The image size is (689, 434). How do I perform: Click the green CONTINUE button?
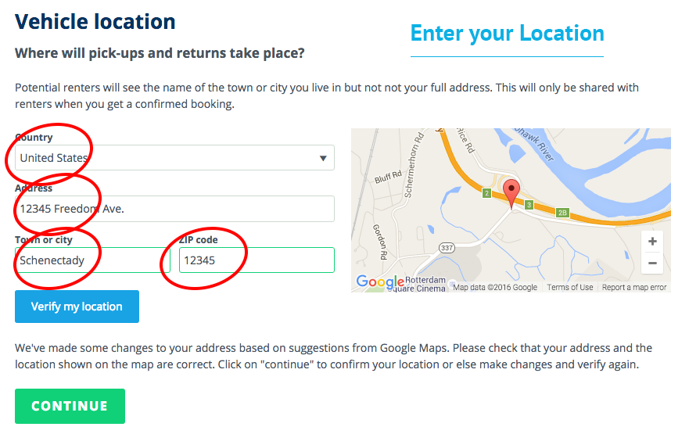(70, 406)
